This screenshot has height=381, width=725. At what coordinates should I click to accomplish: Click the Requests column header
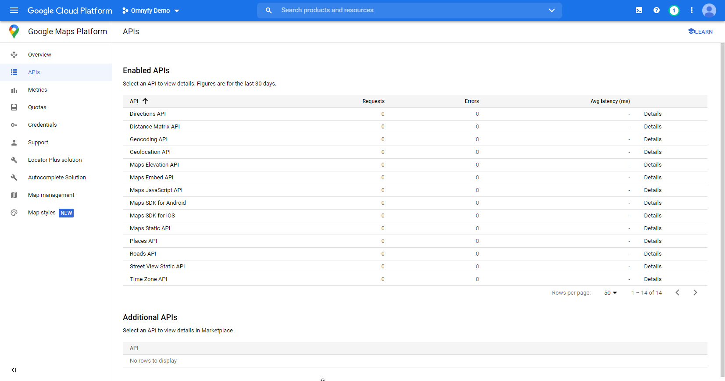[373, 101]
